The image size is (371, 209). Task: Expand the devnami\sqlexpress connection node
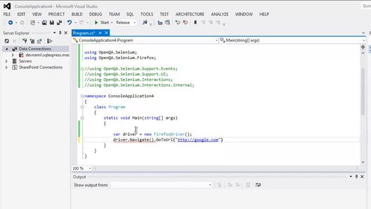tap(13, 55)
